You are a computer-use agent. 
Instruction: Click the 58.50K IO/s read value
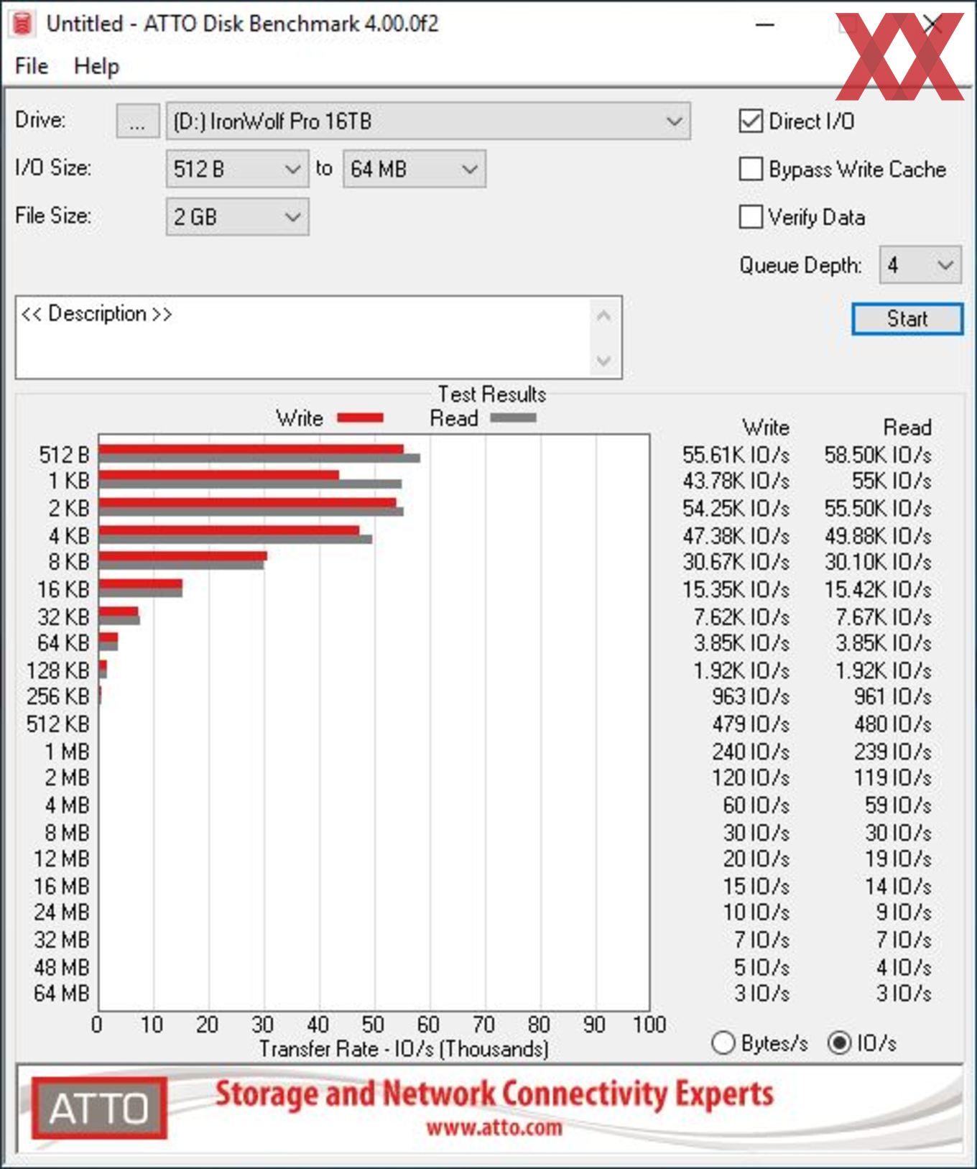coord(878,455)
